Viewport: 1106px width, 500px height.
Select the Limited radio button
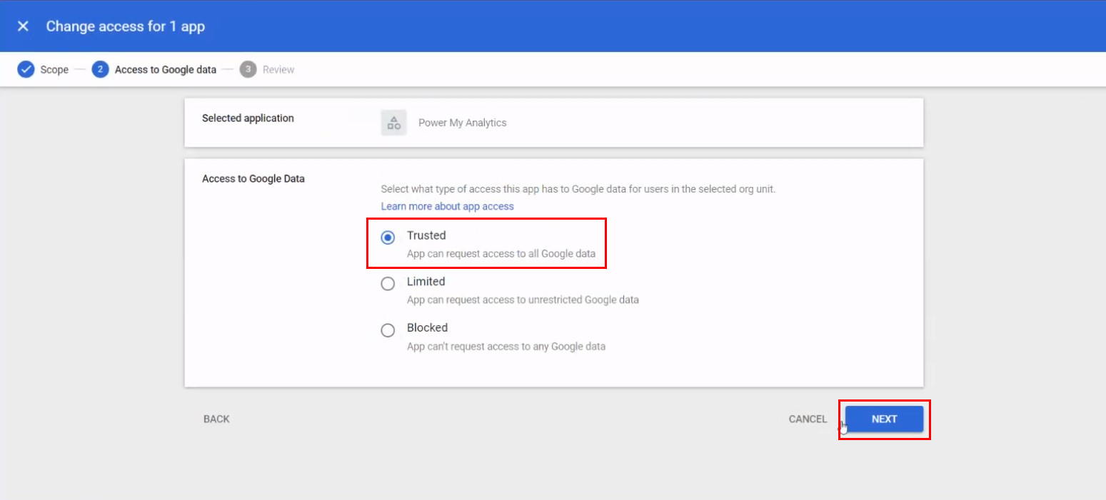click(388, 284)
